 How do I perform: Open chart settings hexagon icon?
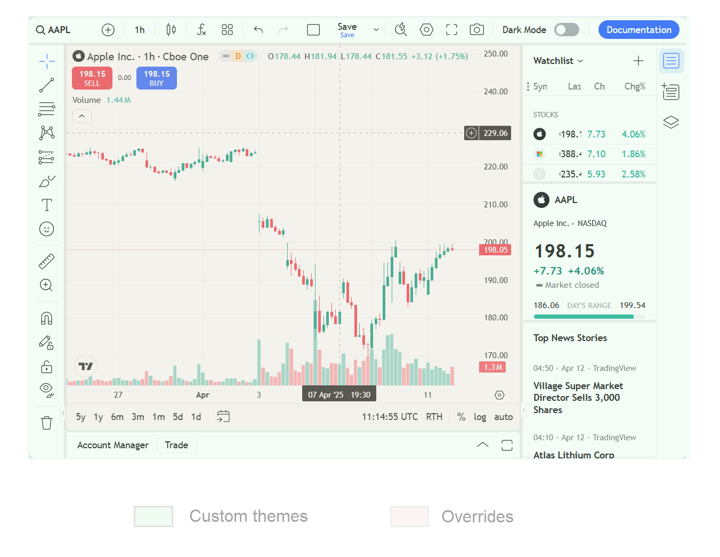click(x=426, y=30)
